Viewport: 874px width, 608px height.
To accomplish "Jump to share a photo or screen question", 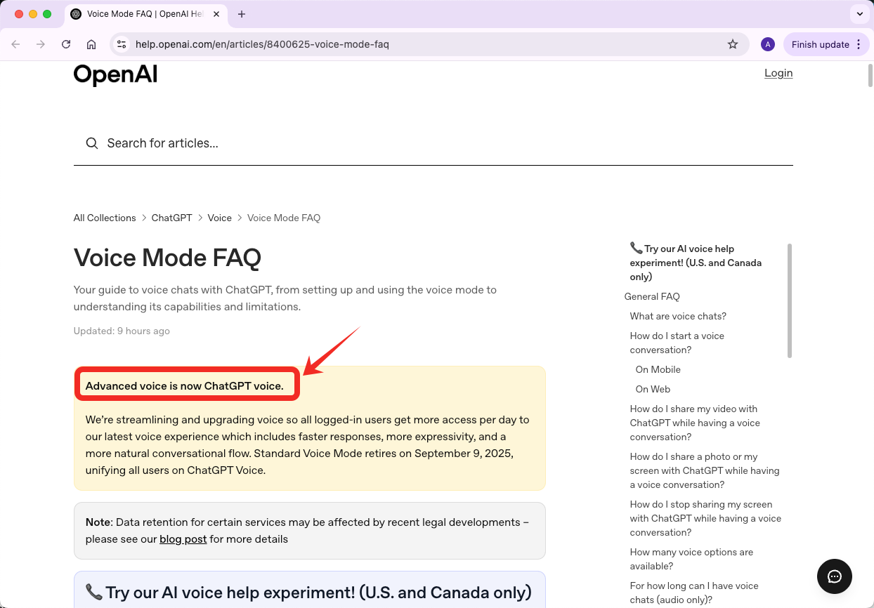I will (705, 470).
